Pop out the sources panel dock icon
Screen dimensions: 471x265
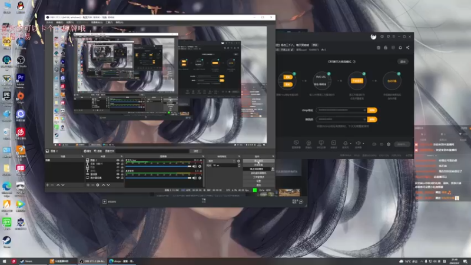click(122, 156)
